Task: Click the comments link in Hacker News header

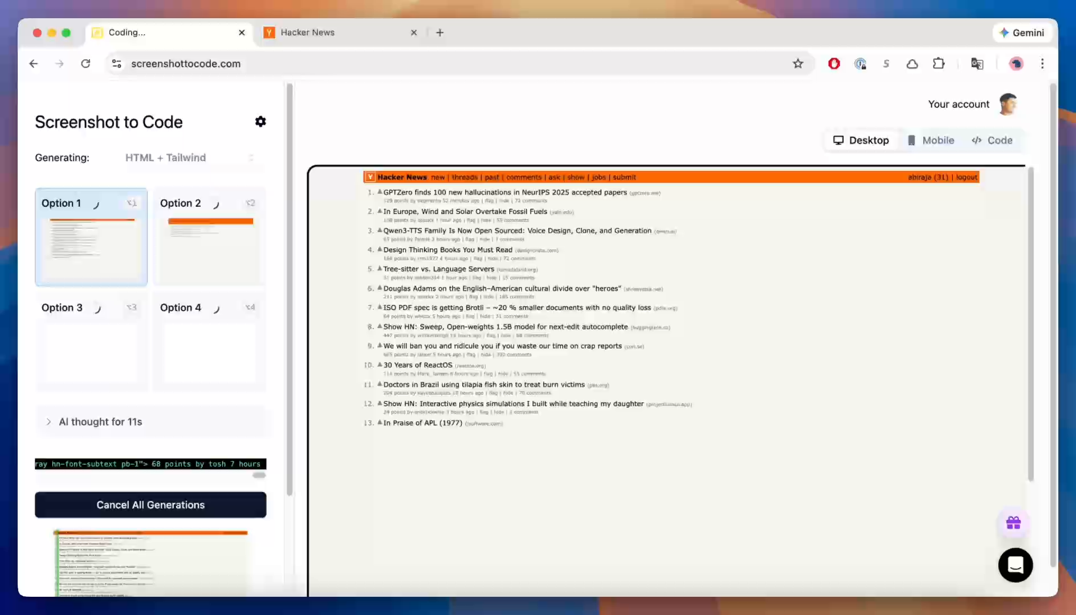Action: coord(524,177)
